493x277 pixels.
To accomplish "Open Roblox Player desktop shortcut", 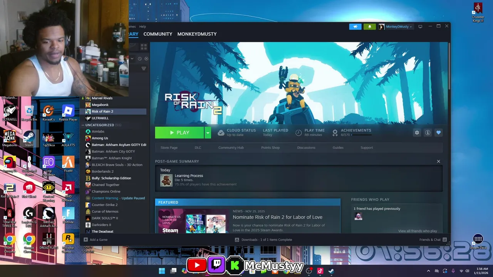I will tap(68, 113).
